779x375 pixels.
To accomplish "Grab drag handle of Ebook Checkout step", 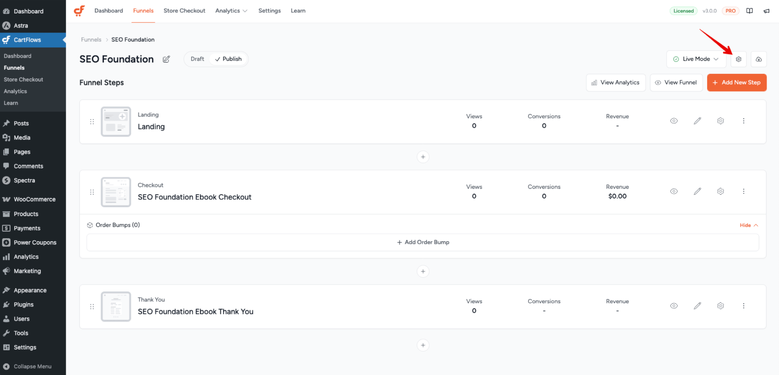I will point(92,192).
